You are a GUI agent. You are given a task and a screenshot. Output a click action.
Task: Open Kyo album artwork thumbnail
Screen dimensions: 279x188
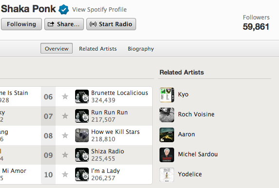coord(167,95)
